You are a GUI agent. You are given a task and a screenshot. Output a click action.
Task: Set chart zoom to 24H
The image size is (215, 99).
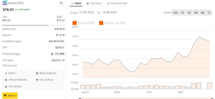[175, 12]
